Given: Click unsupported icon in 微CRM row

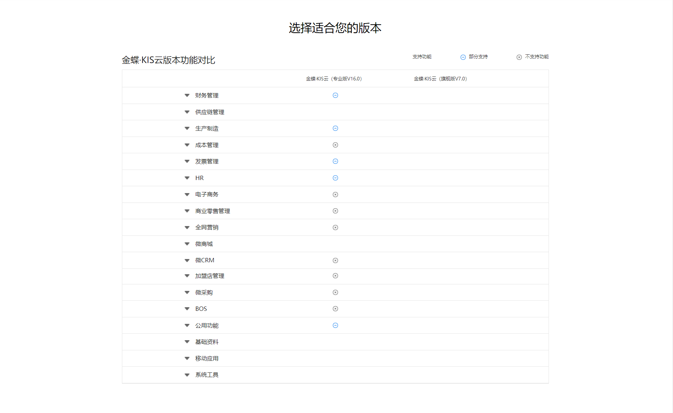Looking at the screenshot, I should [335, 260].
